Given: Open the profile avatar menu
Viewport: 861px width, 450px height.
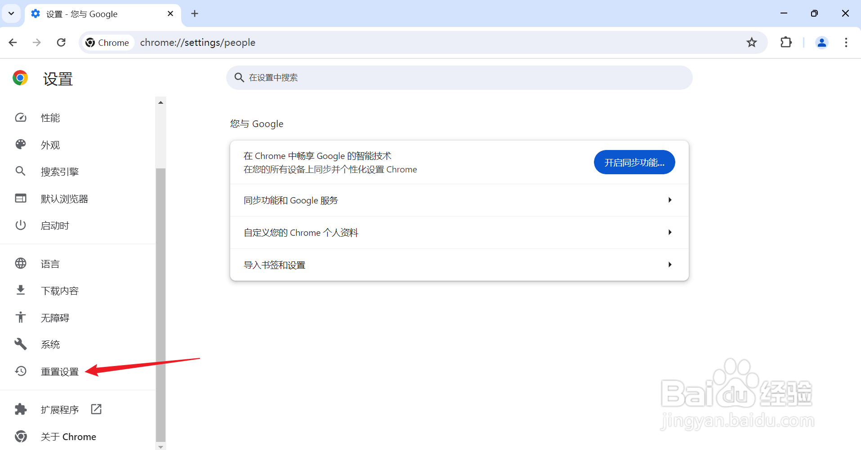Looking at the screenshot, I should [x=822, y=42].
